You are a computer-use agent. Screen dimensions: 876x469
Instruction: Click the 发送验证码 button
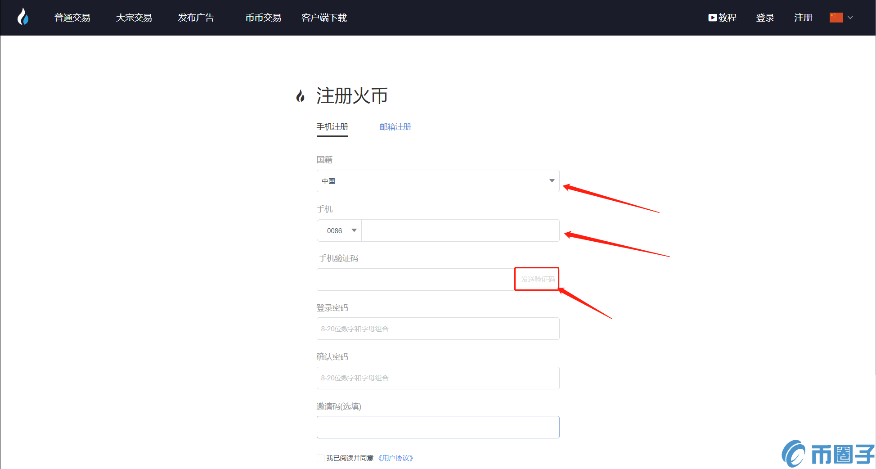click(537, 279)
